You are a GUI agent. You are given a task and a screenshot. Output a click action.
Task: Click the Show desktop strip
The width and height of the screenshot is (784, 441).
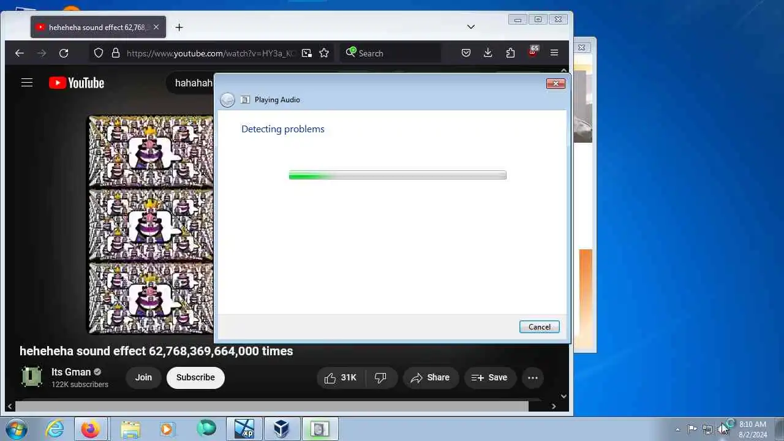779,429
